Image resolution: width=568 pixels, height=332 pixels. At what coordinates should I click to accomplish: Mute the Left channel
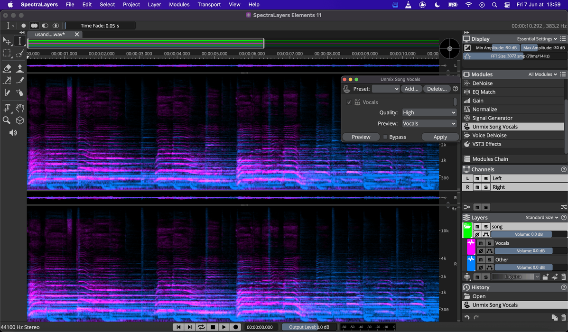pos(477,178)
